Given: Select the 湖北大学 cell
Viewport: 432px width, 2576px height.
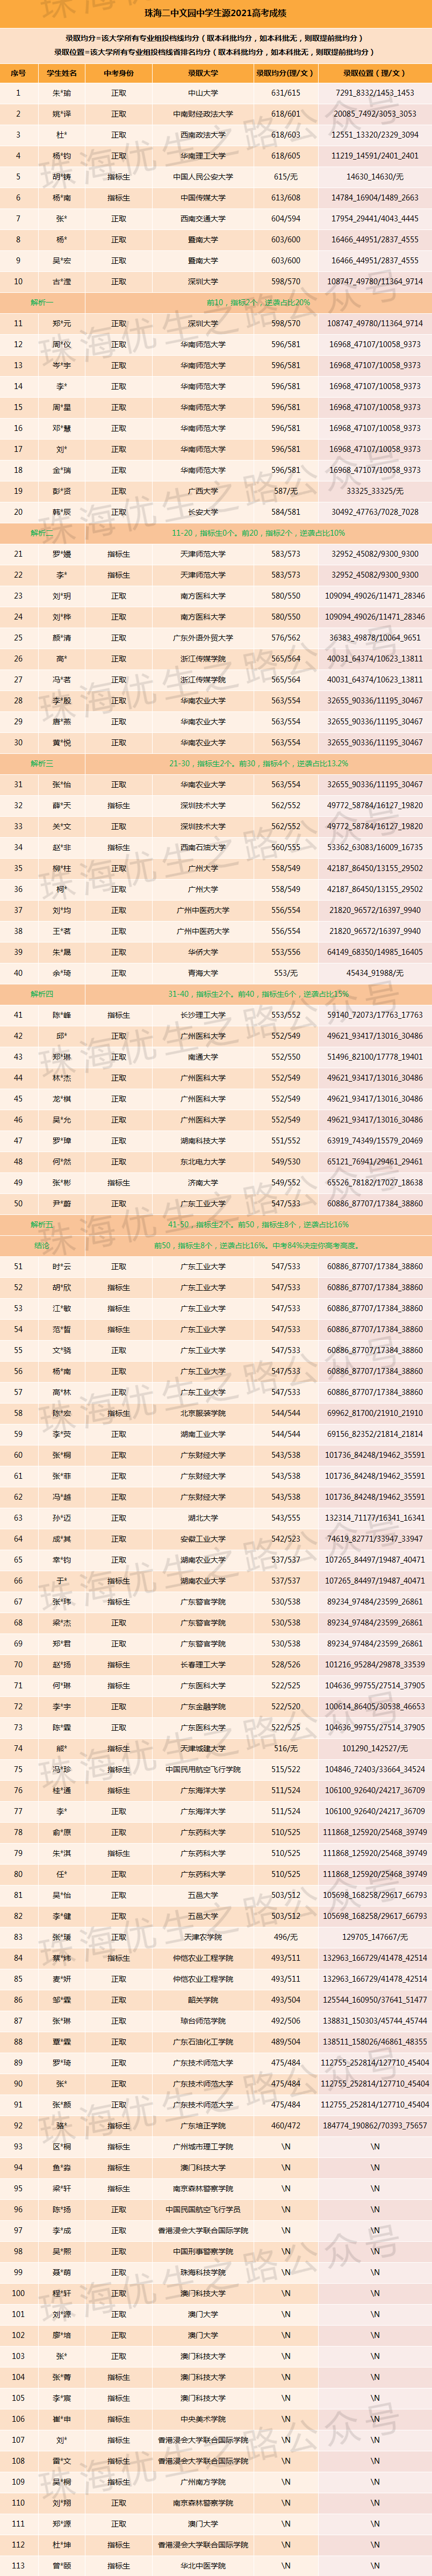Looking at the screenshot, I should 203,1518.
